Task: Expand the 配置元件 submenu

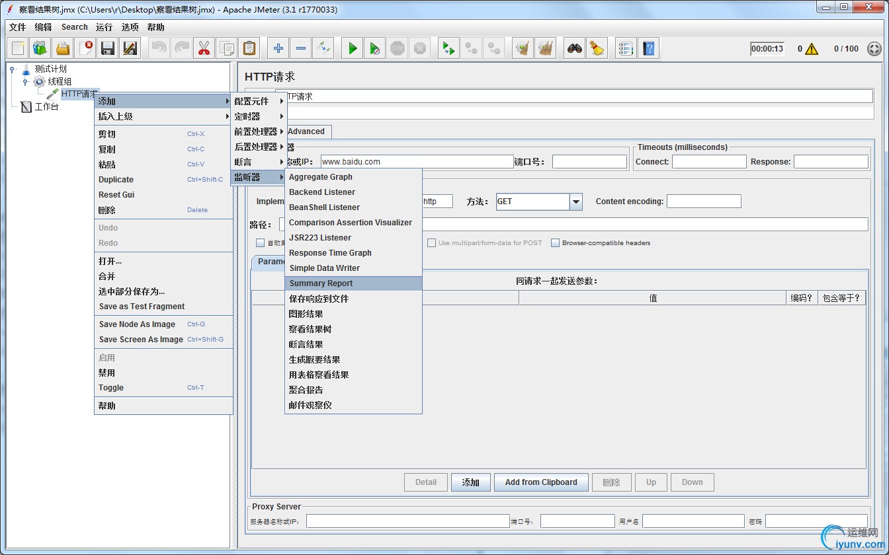Action: coord(259,101)
